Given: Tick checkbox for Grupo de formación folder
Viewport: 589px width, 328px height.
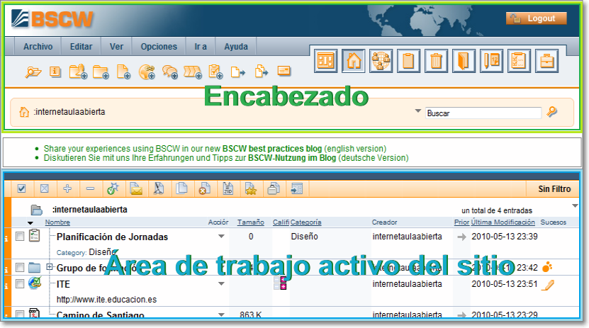Looking at the screenshot, I should click(20, 268).
